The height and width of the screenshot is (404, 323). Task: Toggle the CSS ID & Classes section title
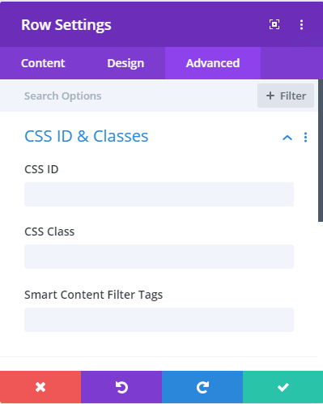[x=87, y=136]
